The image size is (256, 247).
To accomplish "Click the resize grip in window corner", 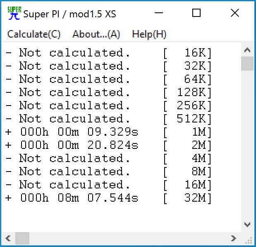I will [249, 240].
